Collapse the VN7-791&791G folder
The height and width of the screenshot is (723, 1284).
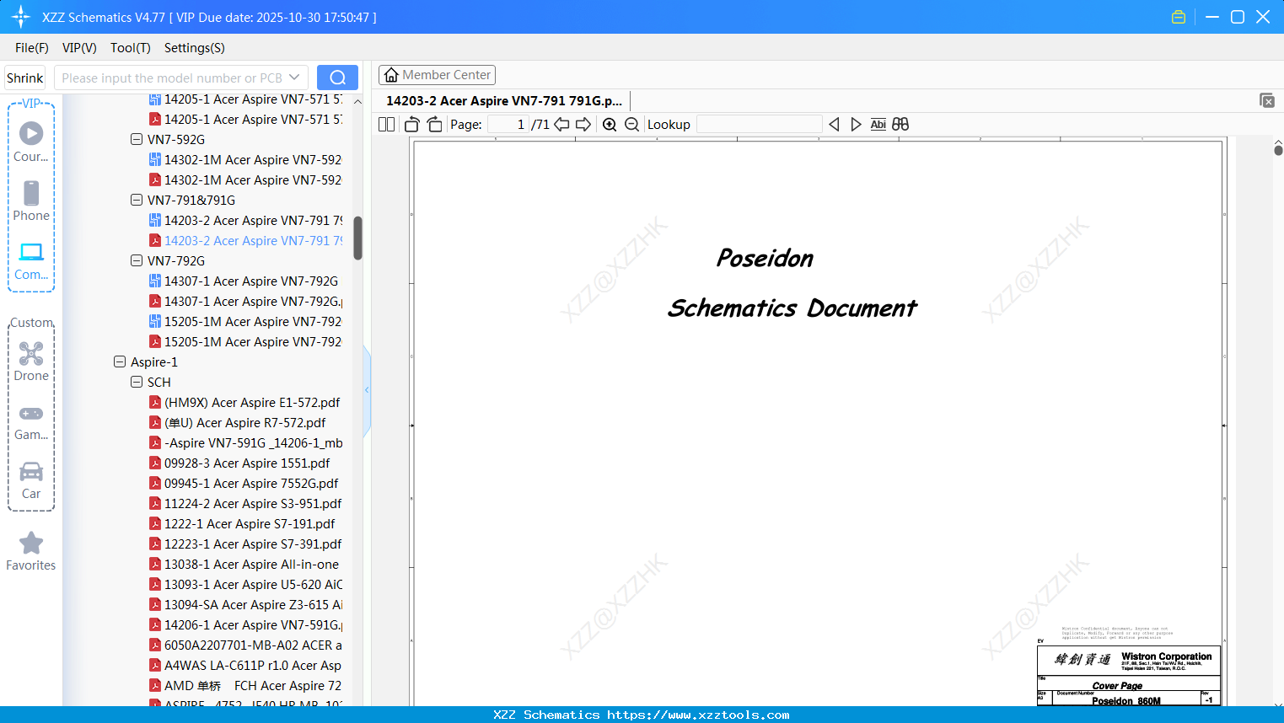(x=137, y=200)
